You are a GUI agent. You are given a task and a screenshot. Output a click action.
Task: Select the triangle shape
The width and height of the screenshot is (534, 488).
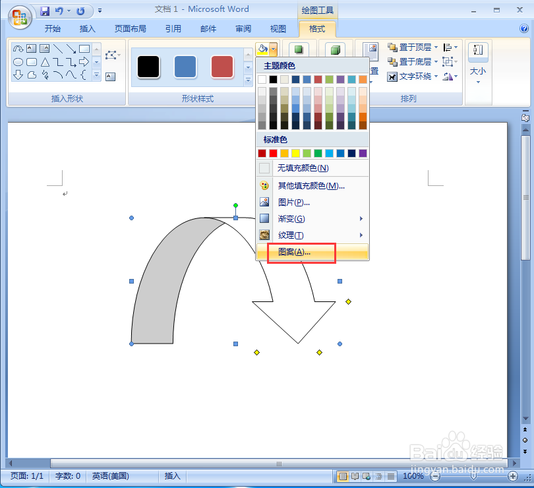tap(45, 62)
